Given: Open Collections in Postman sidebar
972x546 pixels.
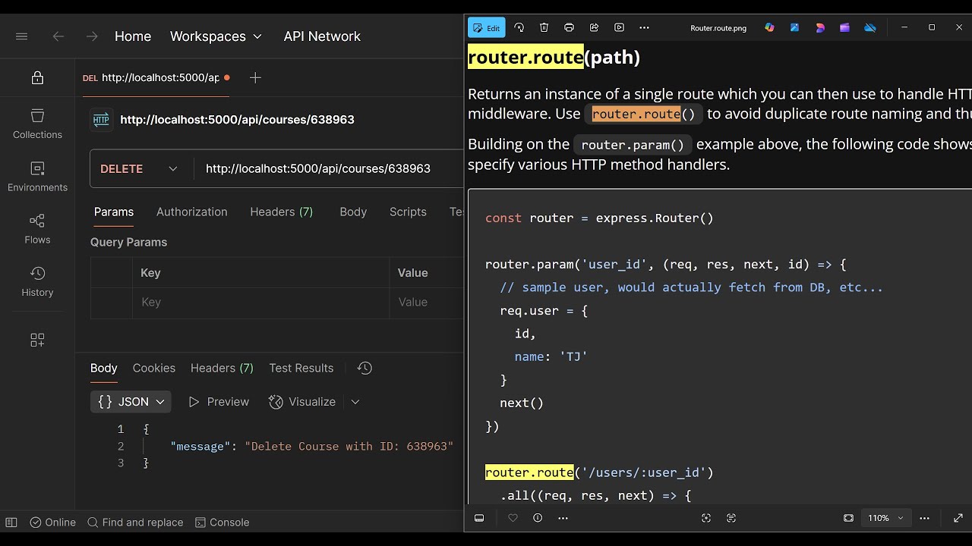Looking at the screenshot, I should pyautogui.click(x=37, y=124).
